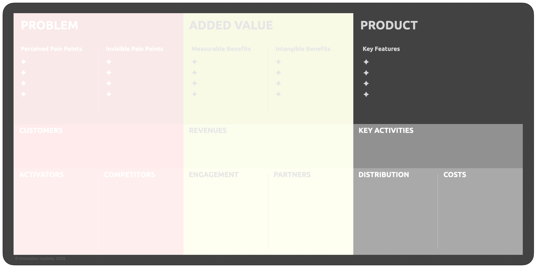
Task: Click the last star bullet under Intangible Benefits
Action: coord(278,94)
